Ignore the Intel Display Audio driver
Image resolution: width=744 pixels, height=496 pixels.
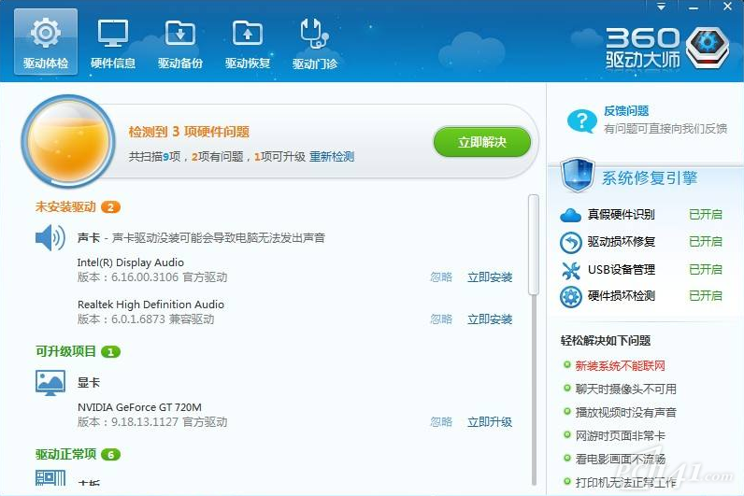click(441, 277)
